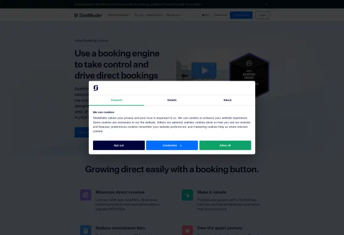Click the red Own the guest journey icon
This screenshot has width=344, height=235.
coord(187,230)
